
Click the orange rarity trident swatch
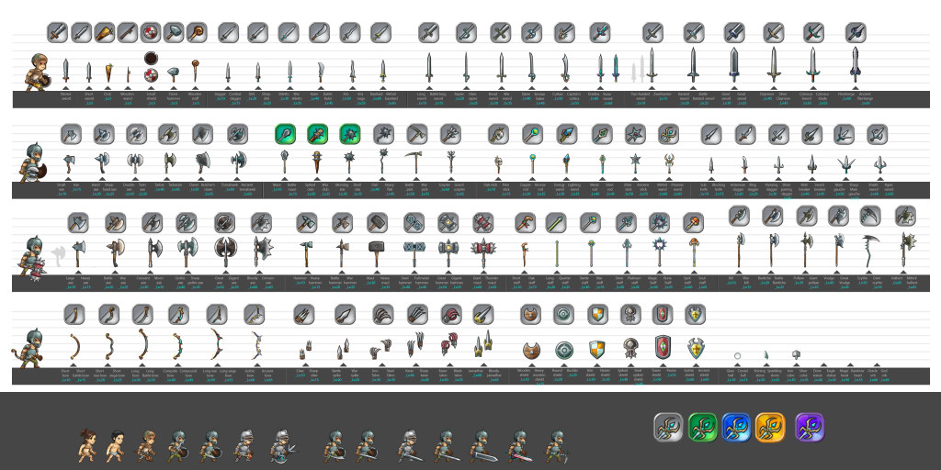[x=769, y=428]
